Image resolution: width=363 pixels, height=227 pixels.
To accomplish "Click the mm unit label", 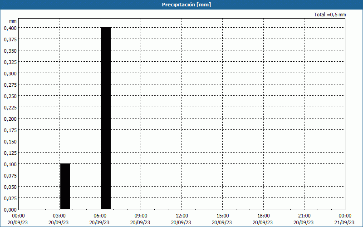I will point(13,21).
